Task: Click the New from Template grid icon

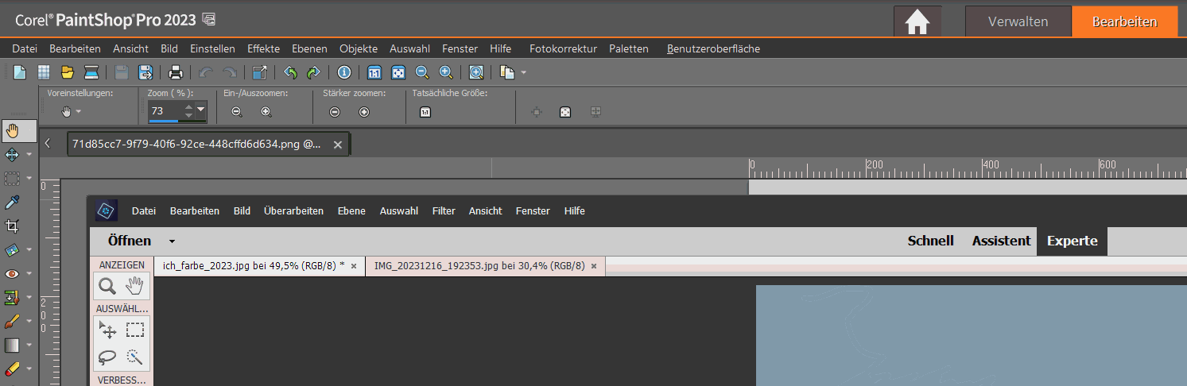Action: [x=44, y=72]
